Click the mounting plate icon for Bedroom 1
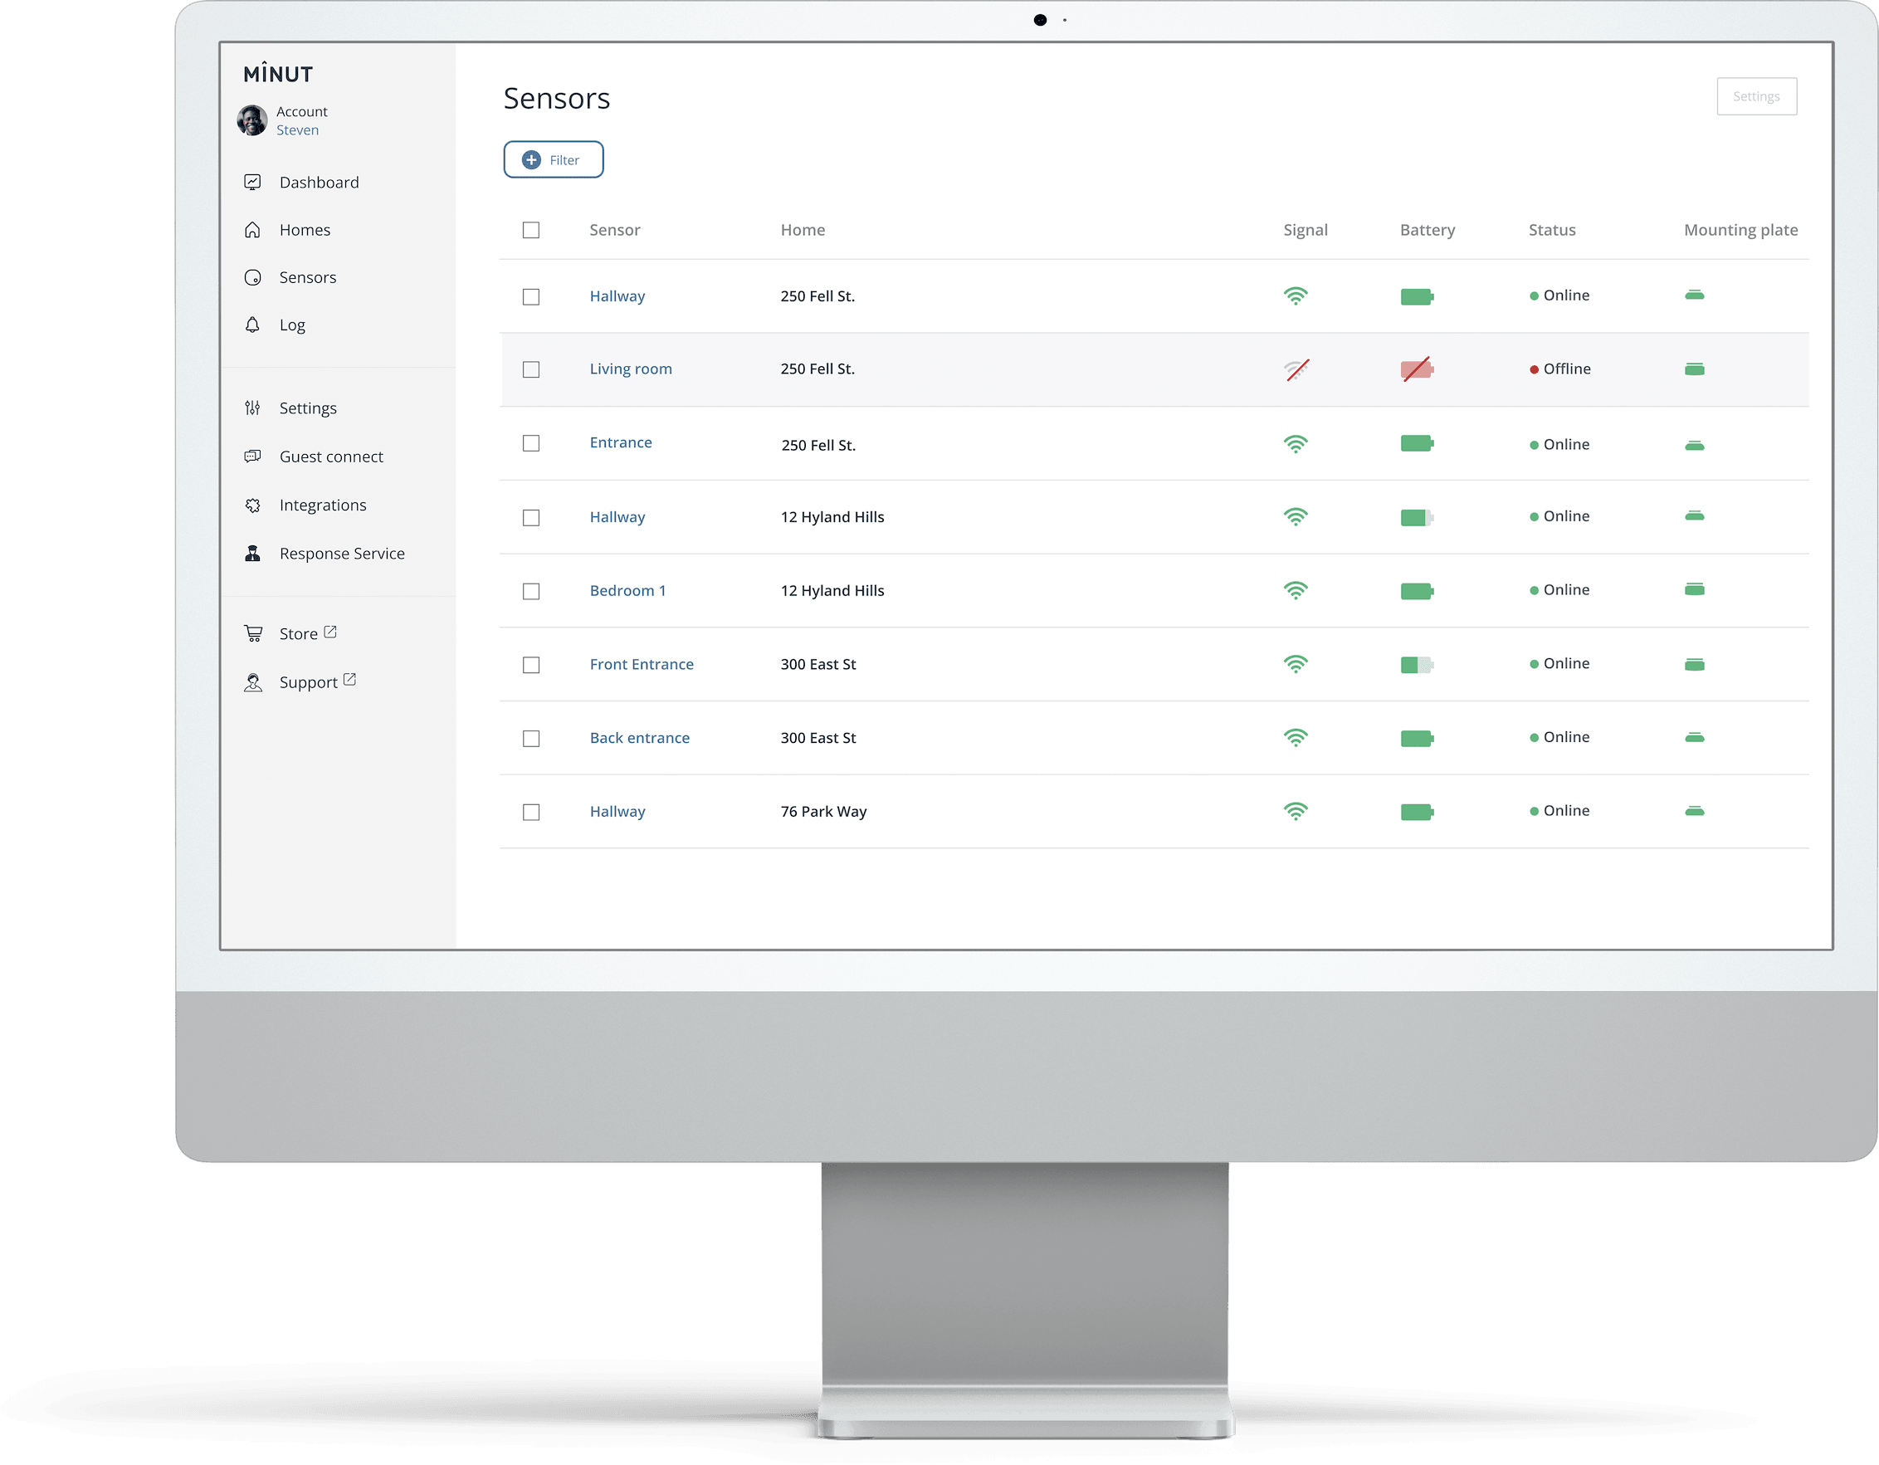1879x1465 pixels. (1694, 590)
